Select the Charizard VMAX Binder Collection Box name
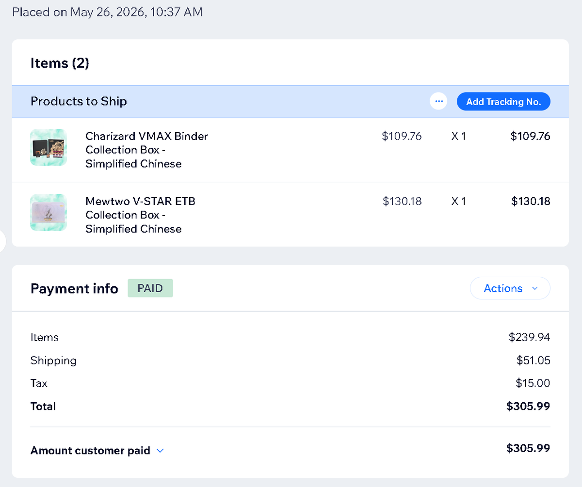Image resolution: width=582 pixels, height=487 pixels. tap(147, 150)
